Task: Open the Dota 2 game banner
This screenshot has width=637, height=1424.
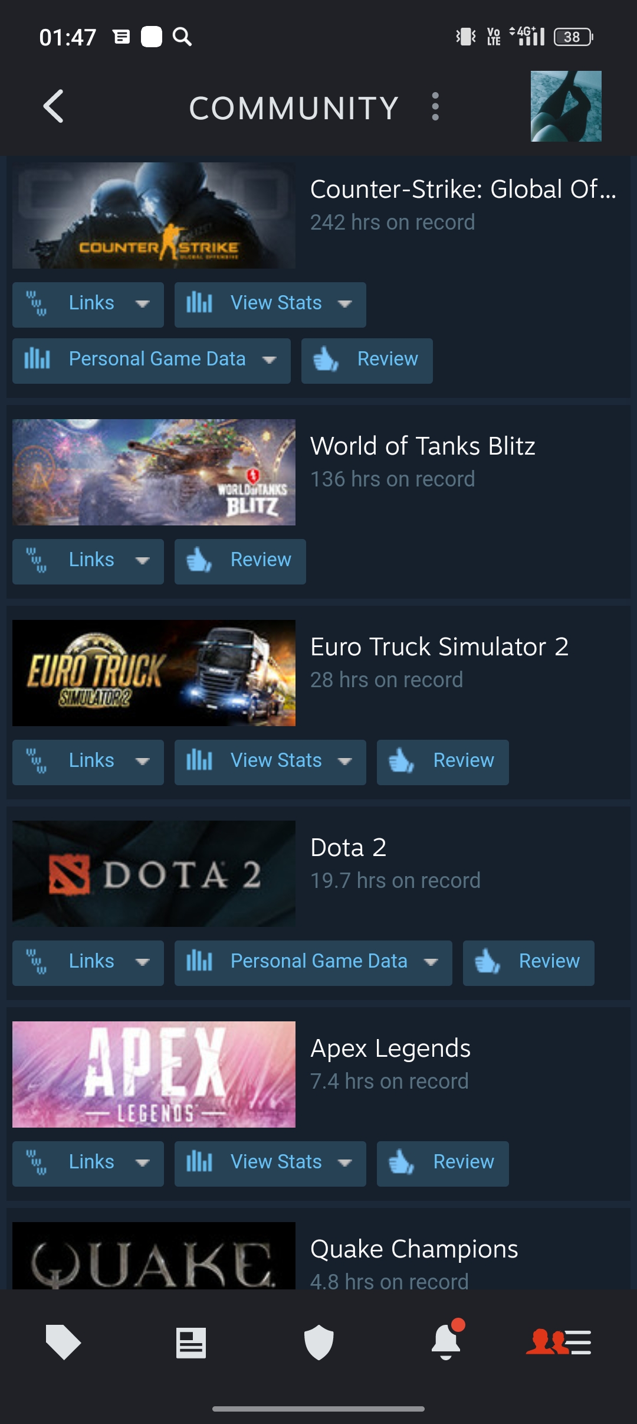Action: (154, 874)
